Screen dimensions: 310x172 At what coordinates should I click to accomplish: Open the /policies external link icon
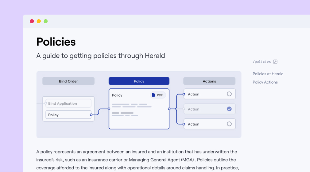(275, 62)
